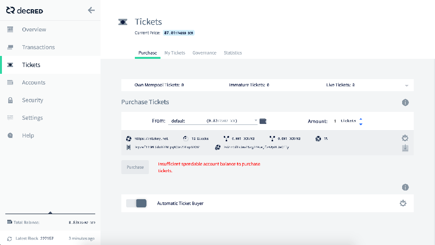The height and width of the screenshot is (245, 435).
Task: Click the wallet icon beside account selector
Action: pyautogui.click(x=263, y=121)
